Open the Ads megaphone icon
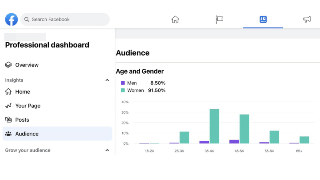320x180 pixels. [x=307, y=19]
